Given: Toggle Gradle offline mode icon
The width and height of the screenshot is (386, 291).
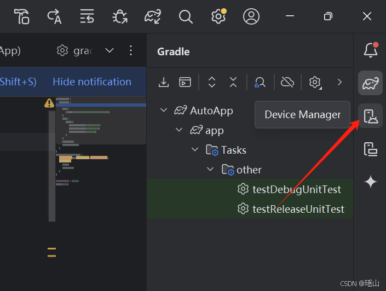Looking at the screenshot, I should coord(287,82).
